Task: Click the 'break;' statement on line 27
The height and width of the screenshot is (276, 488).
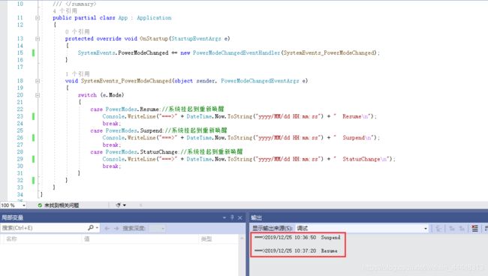Action: tap(111, 145)
